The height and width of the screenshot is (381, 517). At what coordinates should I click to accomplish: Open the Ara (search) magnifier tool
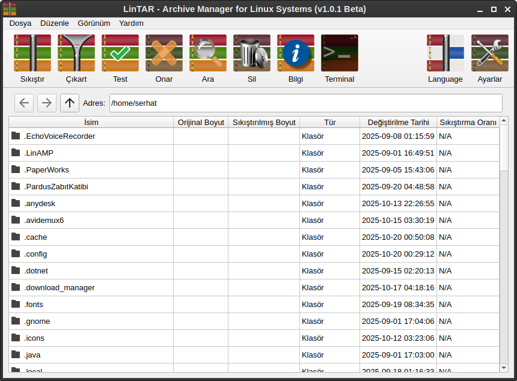[x=208, y=53]
